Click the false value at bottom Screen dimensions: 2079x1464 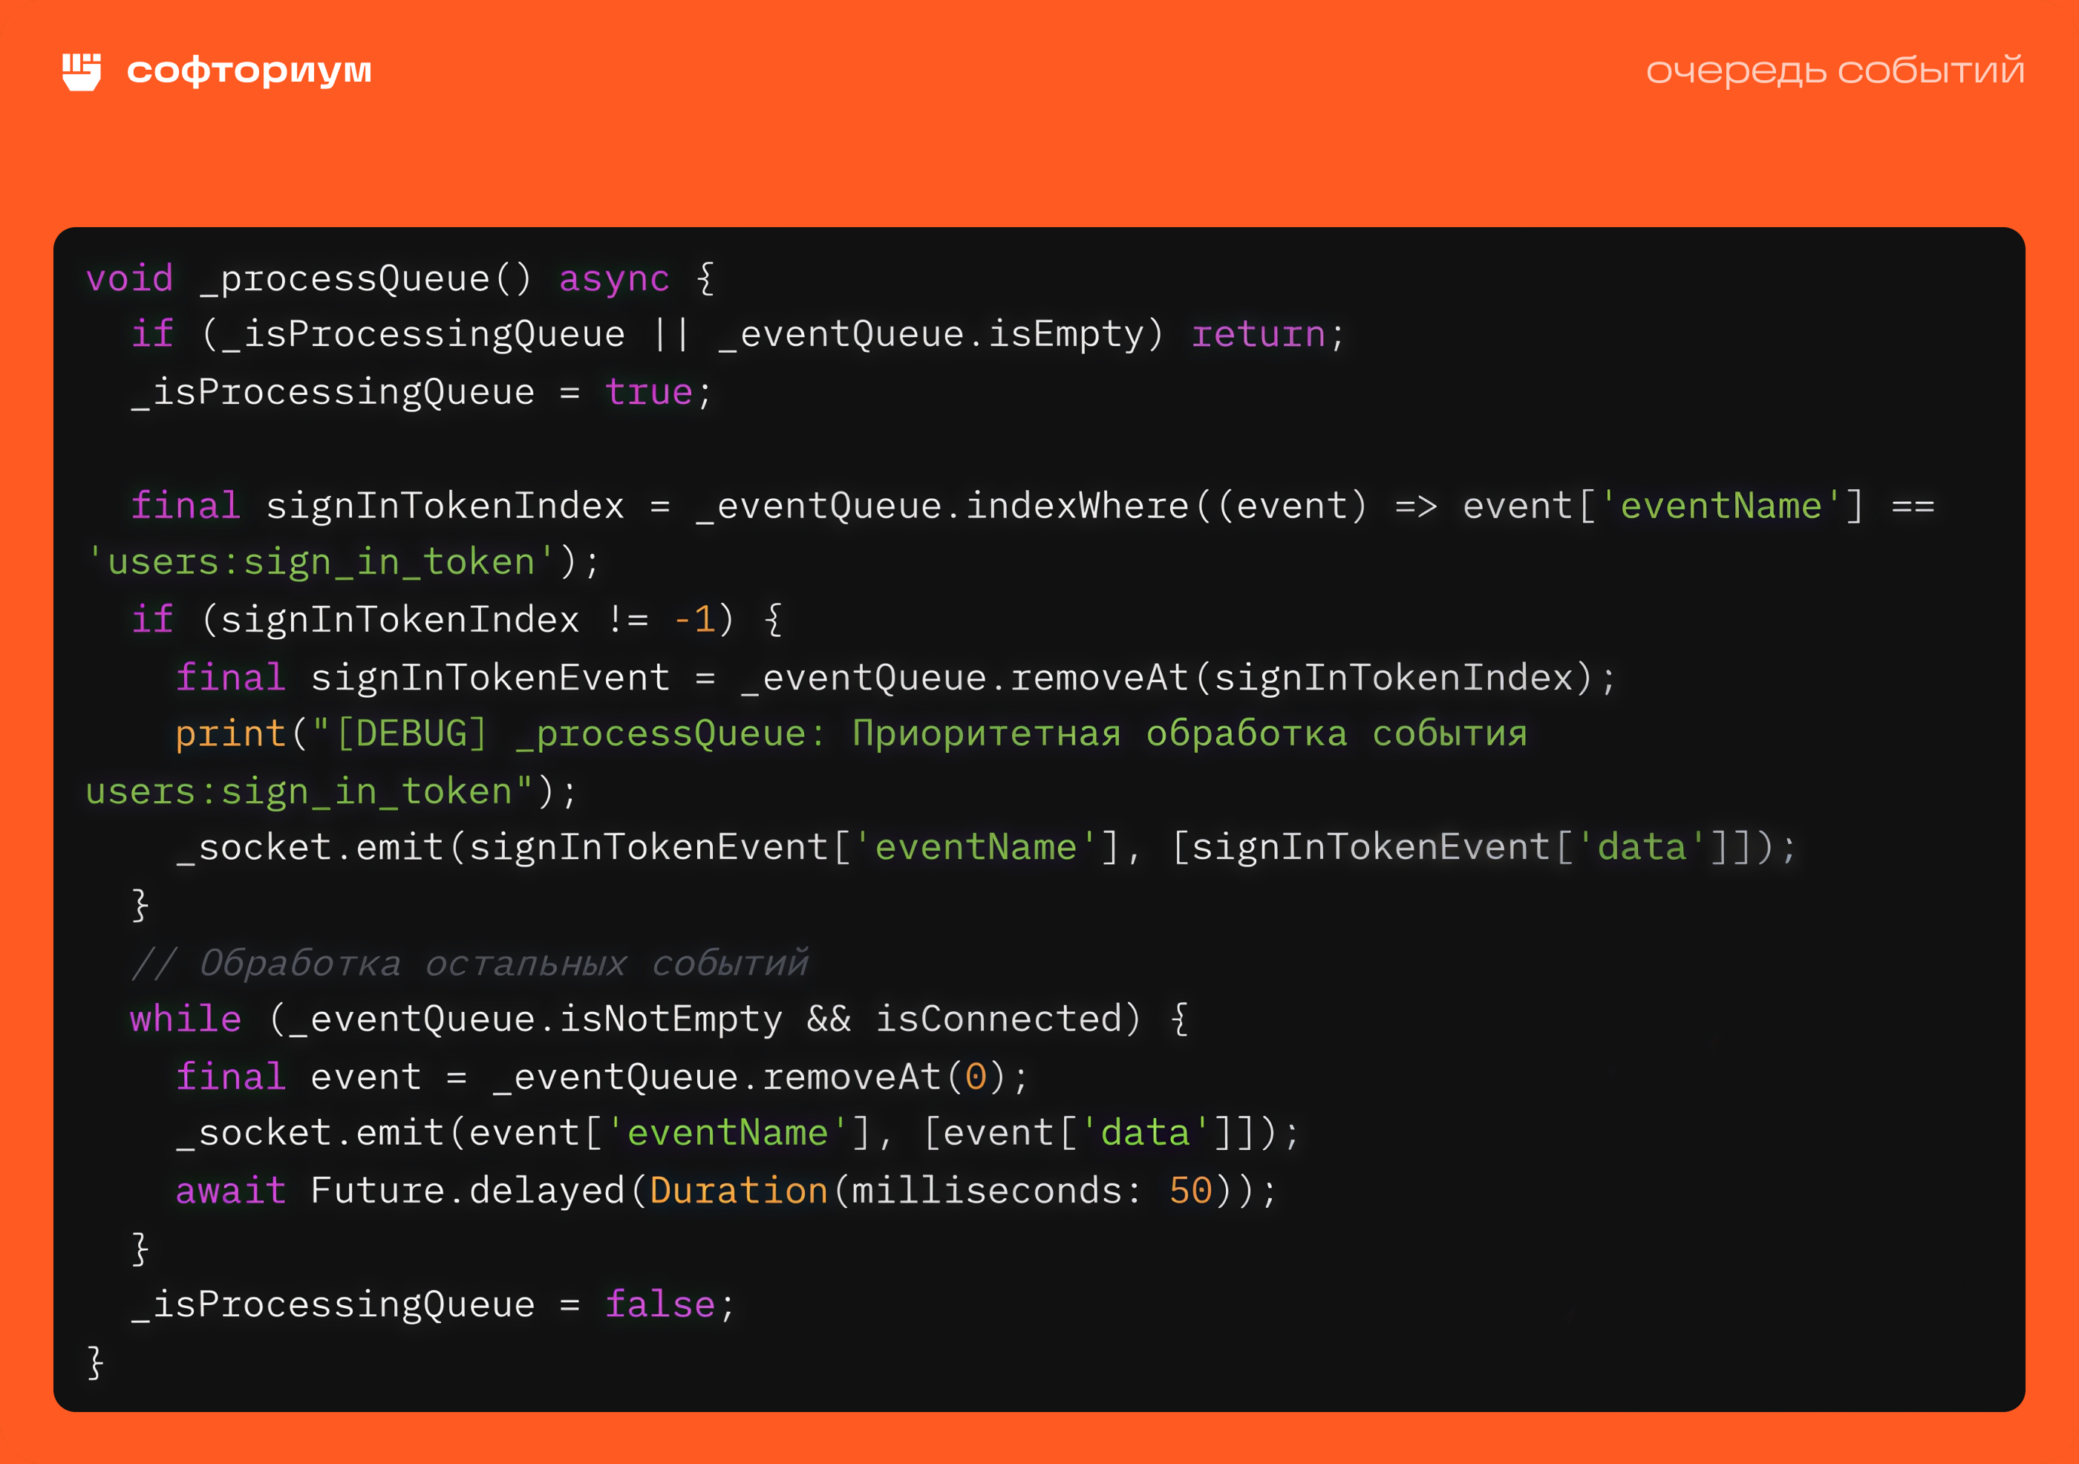[x=659, y=1304]
